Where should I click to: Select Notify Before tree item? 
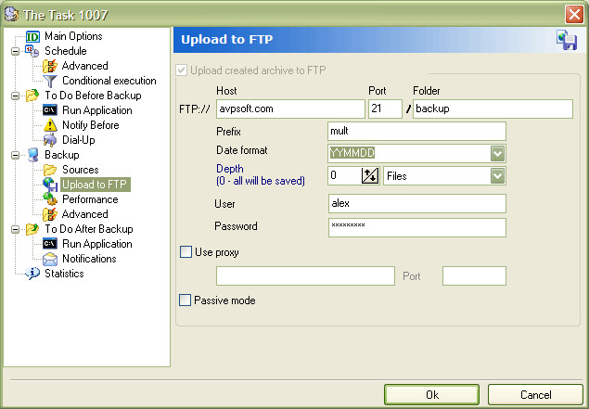click(91, 125)
